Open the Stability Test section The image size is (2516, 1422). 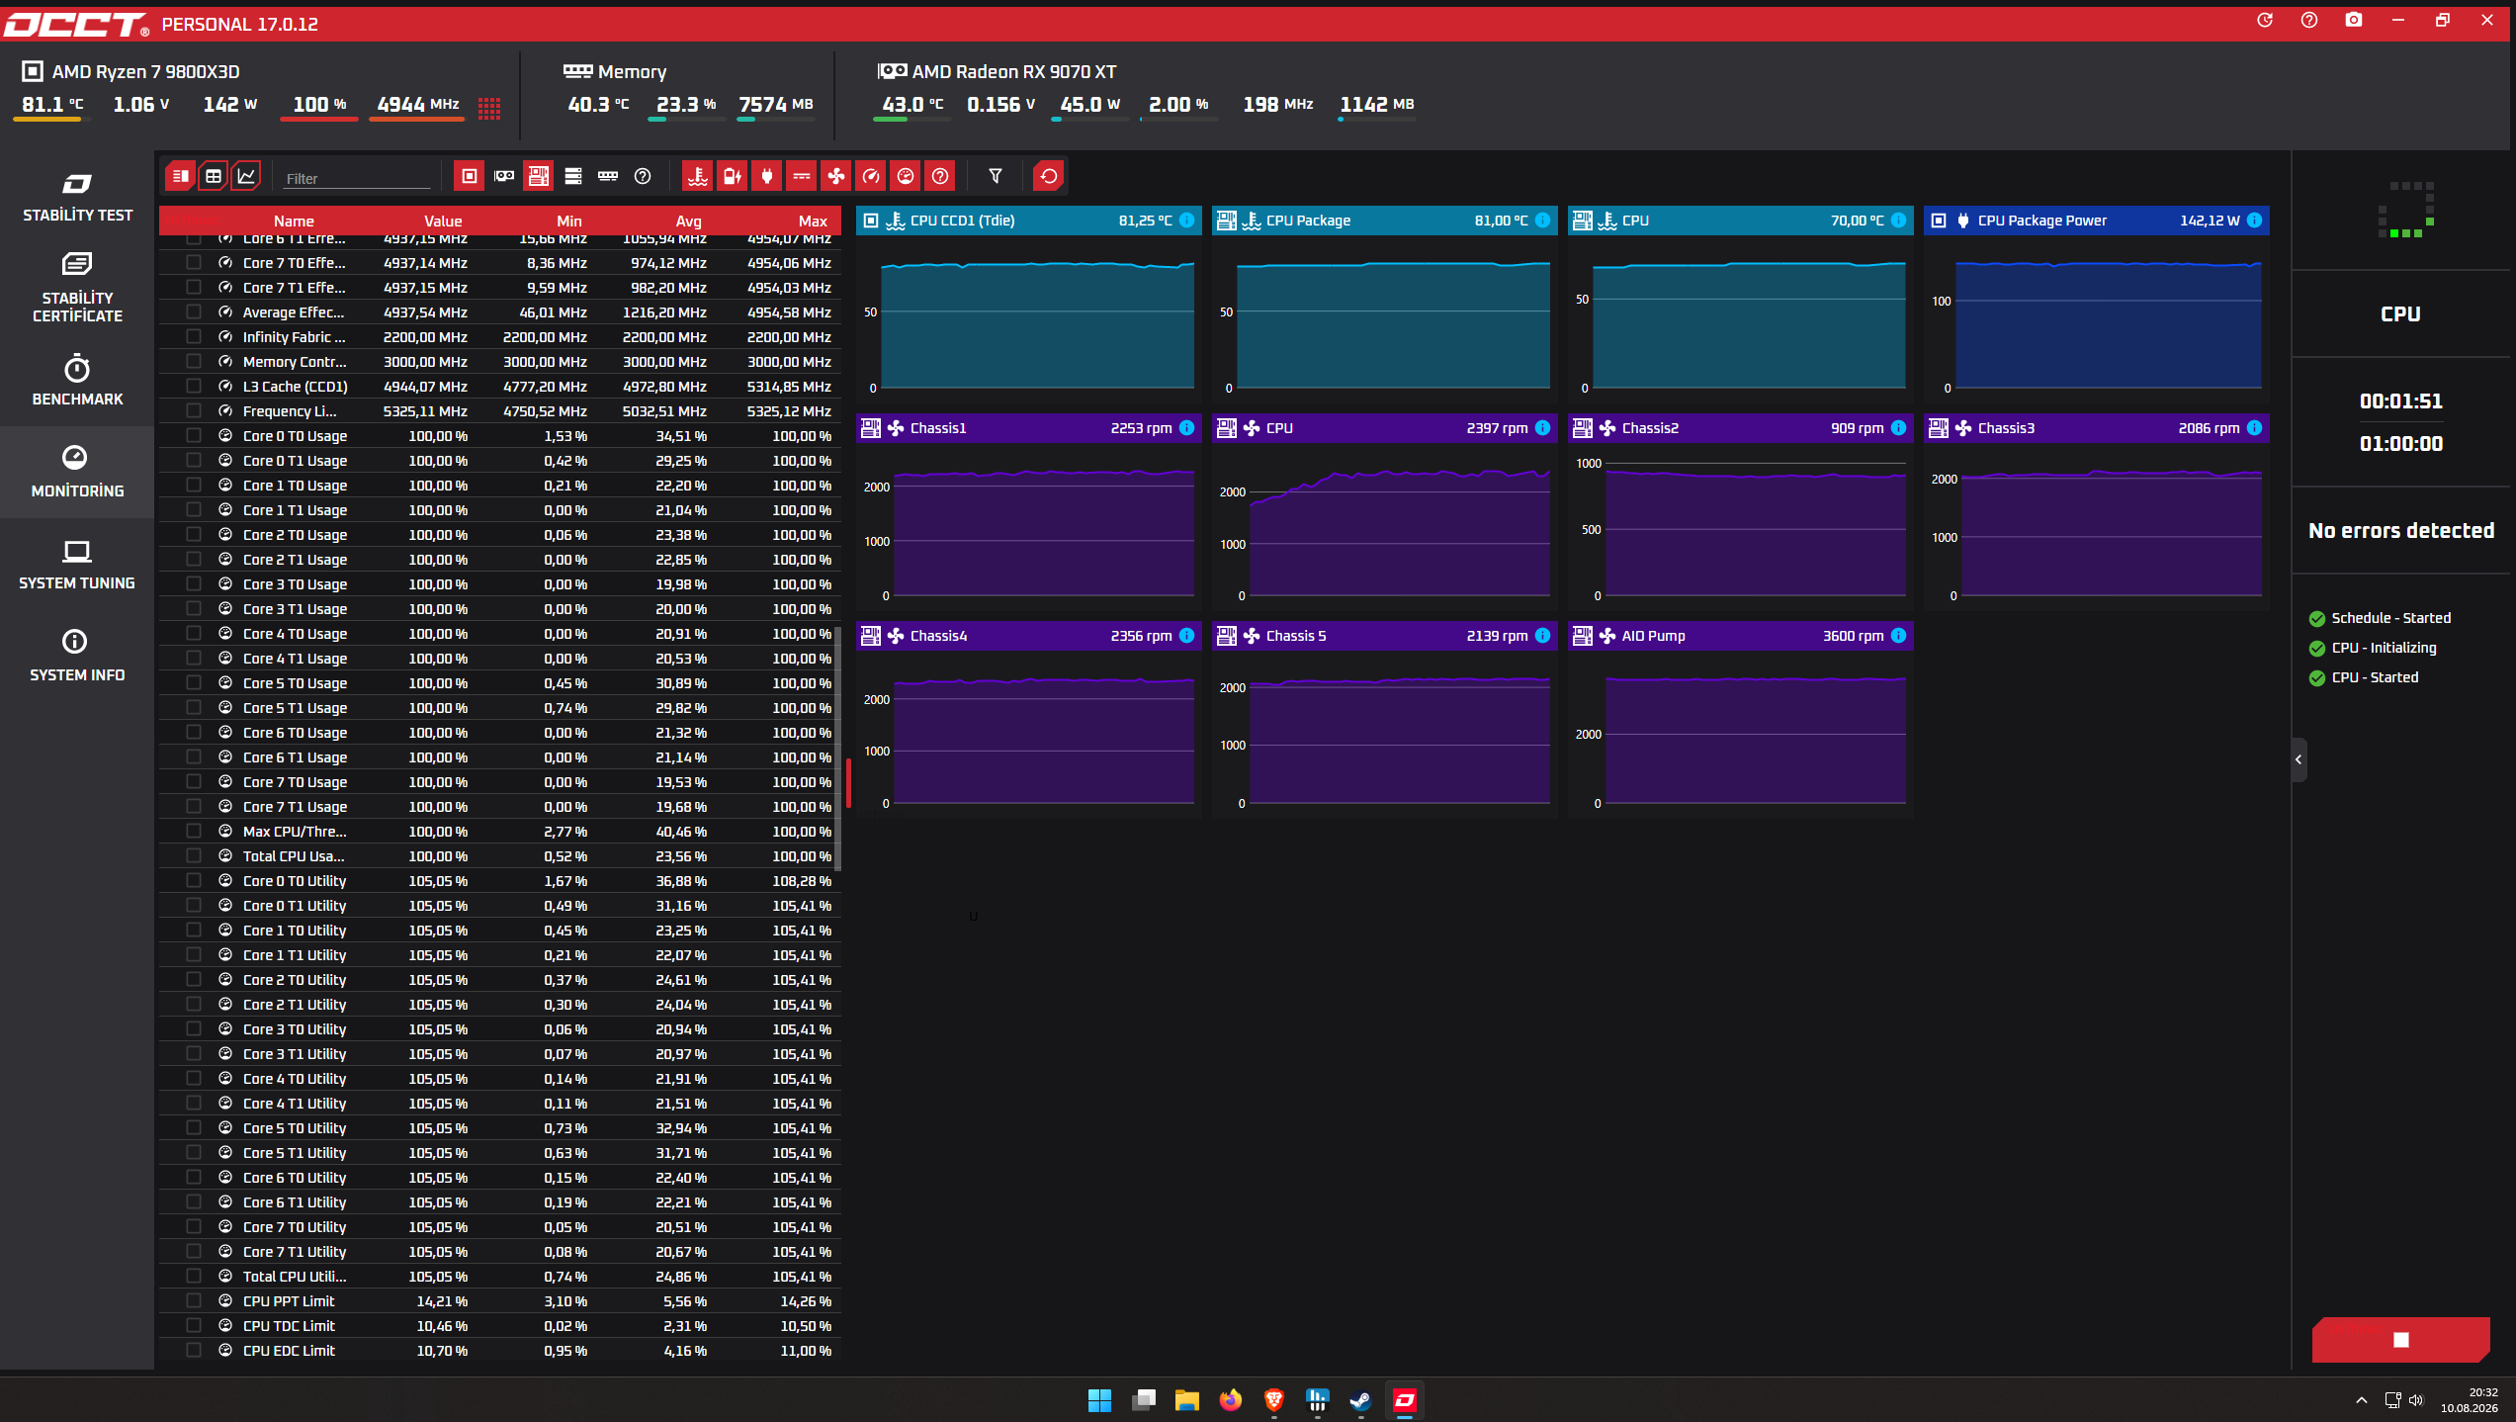[x=77, y=197]
